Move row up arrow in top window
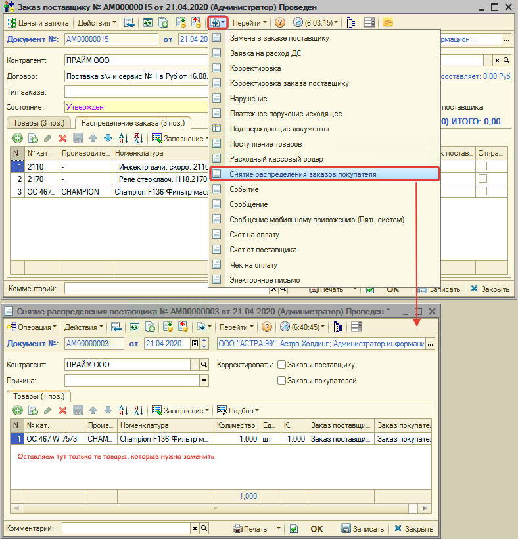This screenshot has height=539, width=518. click(x=93, y=139)
